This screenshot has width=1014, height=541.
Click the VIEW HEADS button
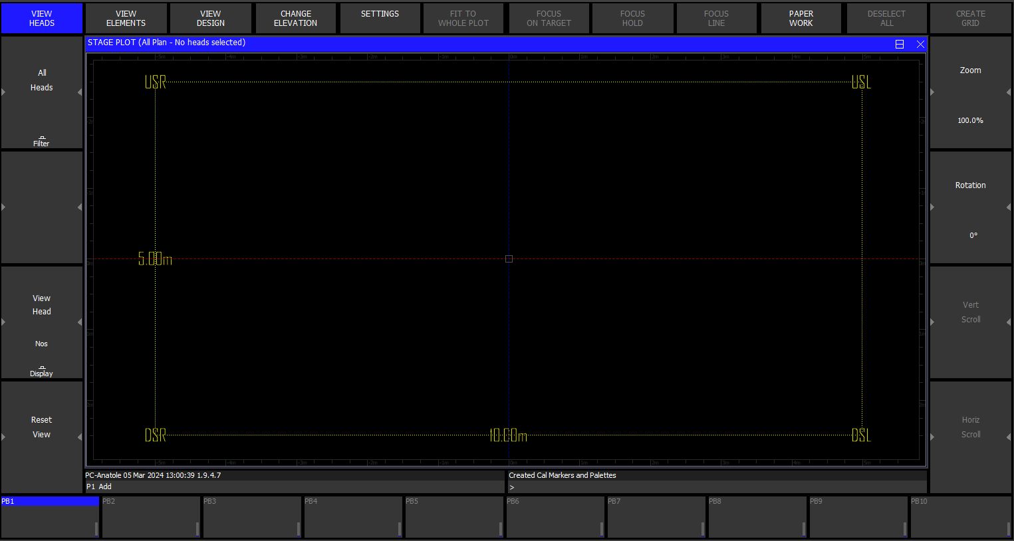point(42,19)
